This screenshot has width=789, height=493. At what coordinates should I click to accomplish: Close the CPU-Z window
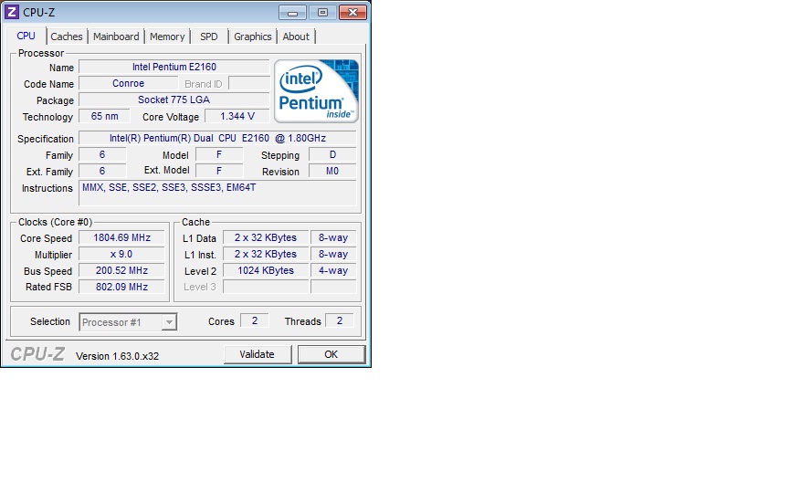352,13
